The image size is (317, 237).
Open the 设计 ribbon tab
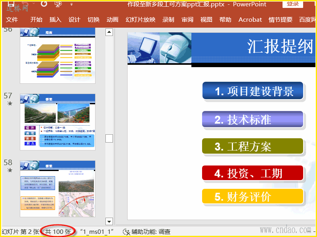(x=74, y=19)
